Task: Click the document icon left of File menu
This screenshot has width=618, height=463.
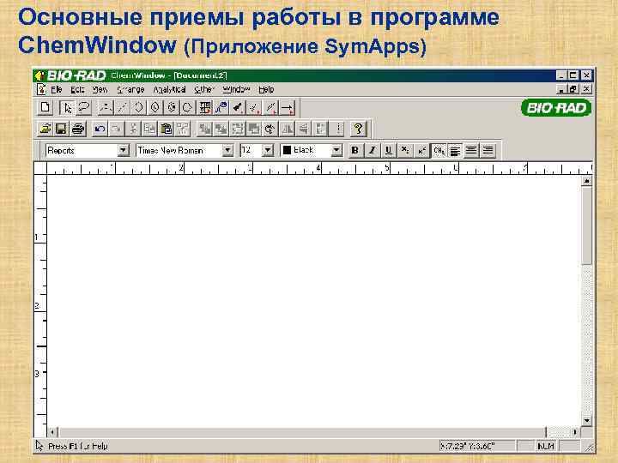Action: tap(41, 89)
